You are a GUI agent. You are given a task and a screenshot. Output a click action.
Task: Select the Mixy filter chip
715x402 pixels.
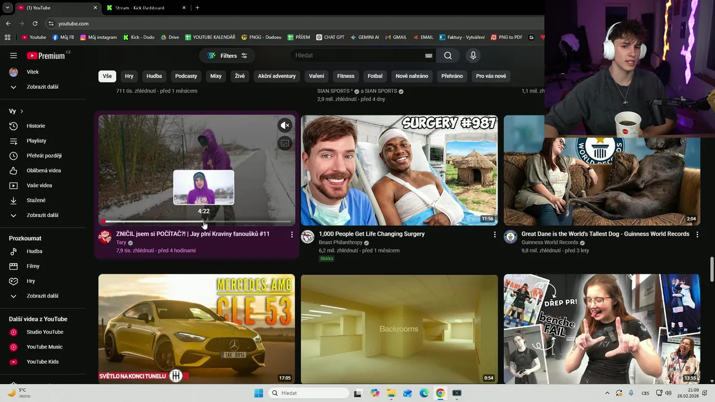coord(216,76)
